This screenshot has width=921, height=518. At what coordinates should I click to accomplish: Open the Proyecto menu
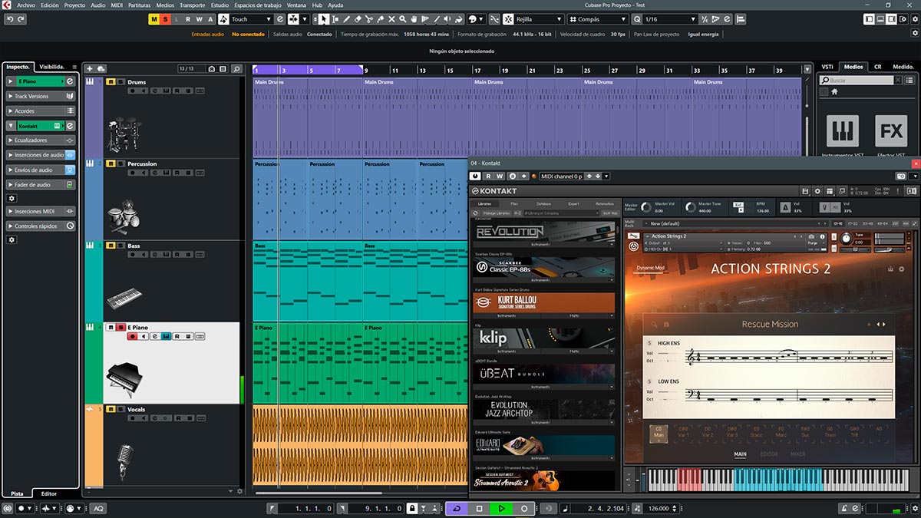pyautogui.click(x=74, y=5)
